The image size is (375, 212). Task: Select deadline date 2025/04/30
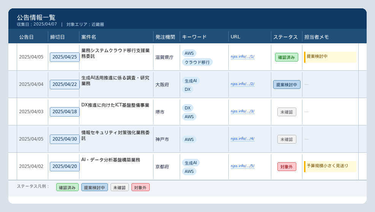click(x=65, y=139)
